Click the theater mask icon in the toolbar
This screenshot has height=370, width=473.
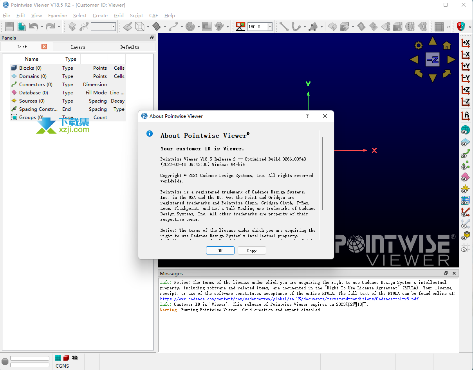(x=461, y=27)
